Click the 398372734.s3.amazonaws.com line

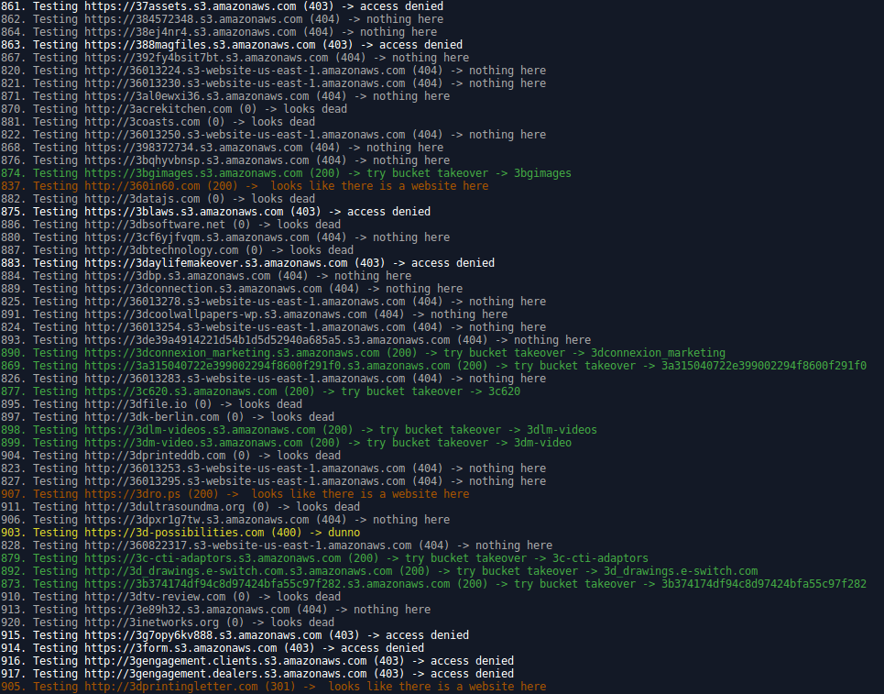(222, 148)
